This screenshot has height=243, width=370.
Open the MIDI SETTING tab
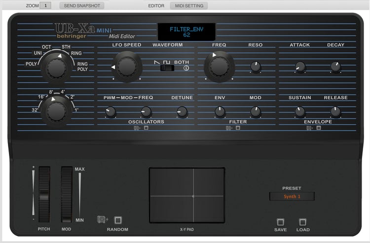point(189,5)
